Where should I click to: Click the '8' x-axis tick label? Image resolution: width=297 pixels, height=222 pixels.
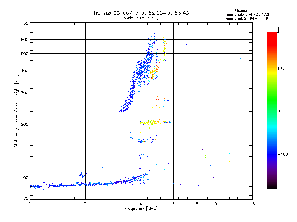[x=197, y=204]
